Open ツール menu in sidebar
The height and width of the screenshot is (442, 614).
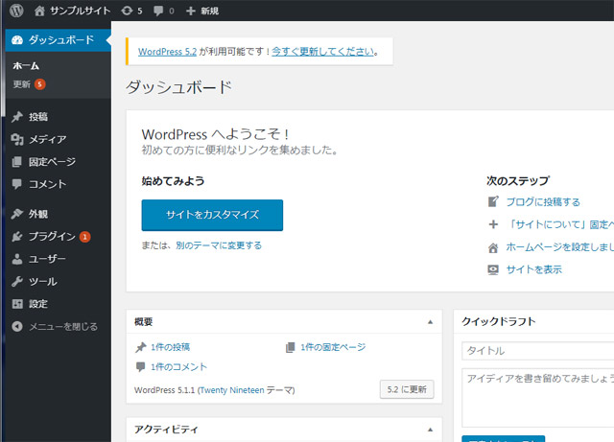click(42, 282)
